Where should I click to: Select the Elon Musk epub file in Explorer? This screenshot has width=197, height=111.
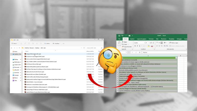43,69
